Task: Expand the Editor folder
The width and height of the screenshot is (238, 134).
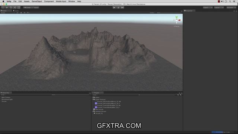Action: pos(93,98)
